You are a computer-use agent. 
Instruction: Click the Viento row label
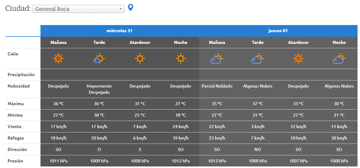click(x=15, y=127)
